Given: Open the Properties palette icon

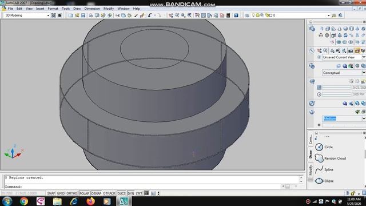Looking at the screenshot, I should point(197,15).
